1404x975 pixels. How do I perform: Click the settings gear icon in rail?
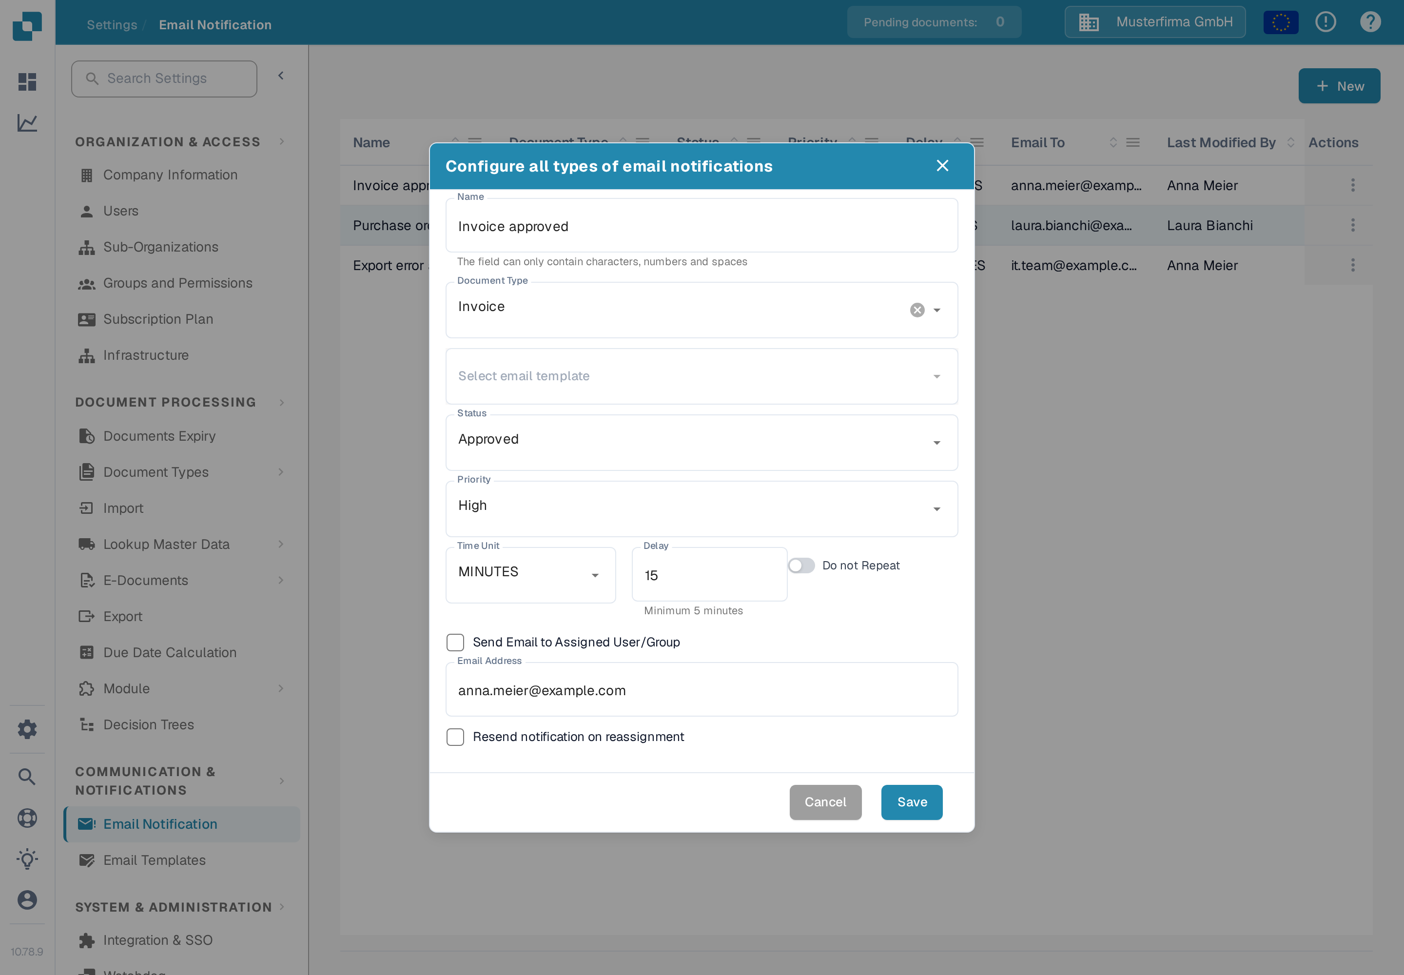coord(27,729)
